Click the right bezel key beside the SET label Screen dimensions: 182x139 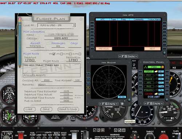point(167,72)
